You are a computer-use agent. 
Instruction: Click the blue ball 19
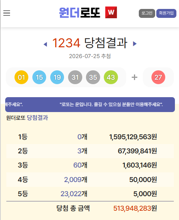pos(57,77)
